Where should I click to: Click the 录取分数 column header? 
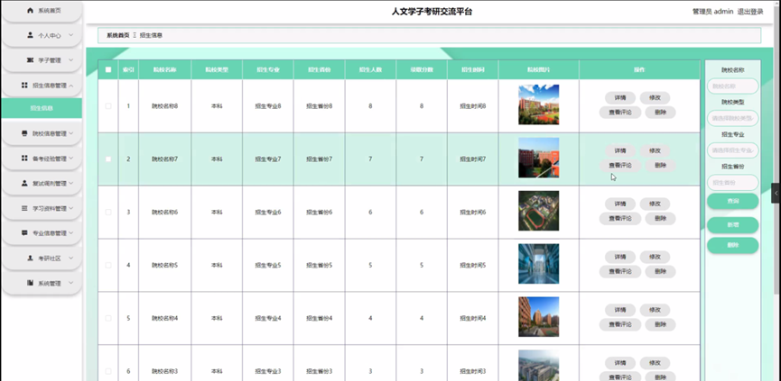tap(422, 70)
